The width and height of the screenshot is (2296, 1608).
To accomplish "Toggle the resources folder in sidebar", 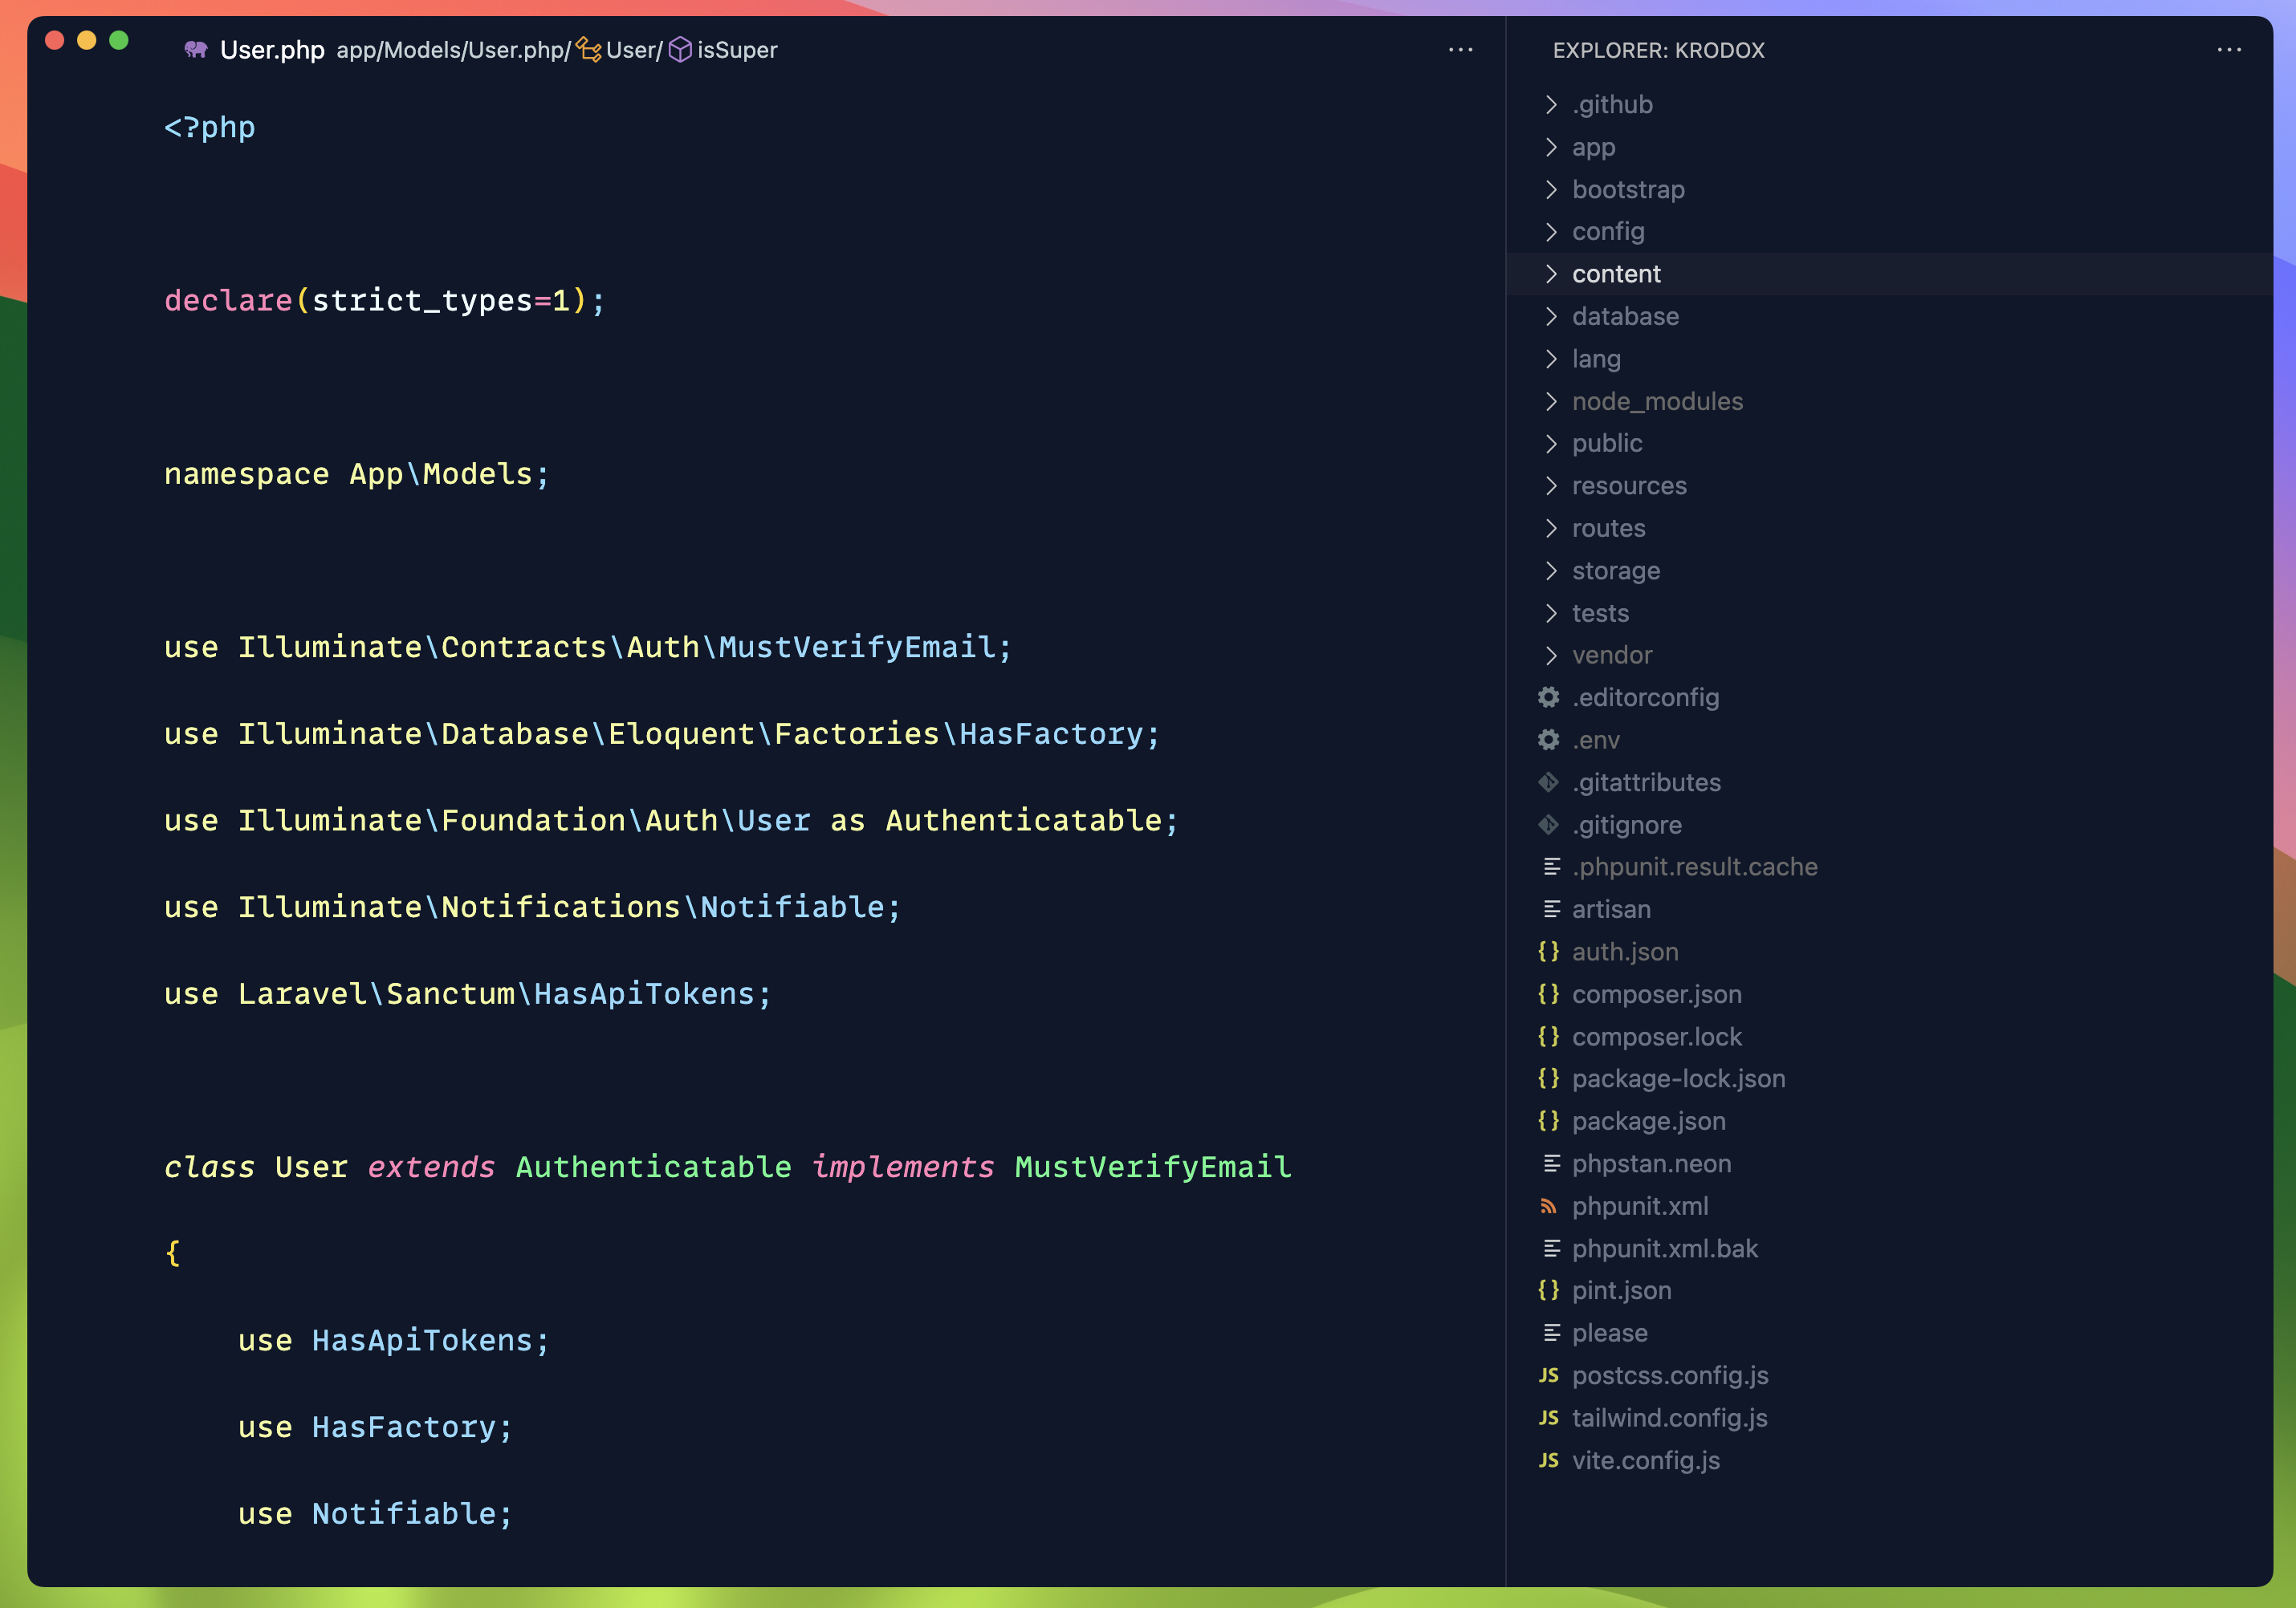I will (x=1630, y=485).
